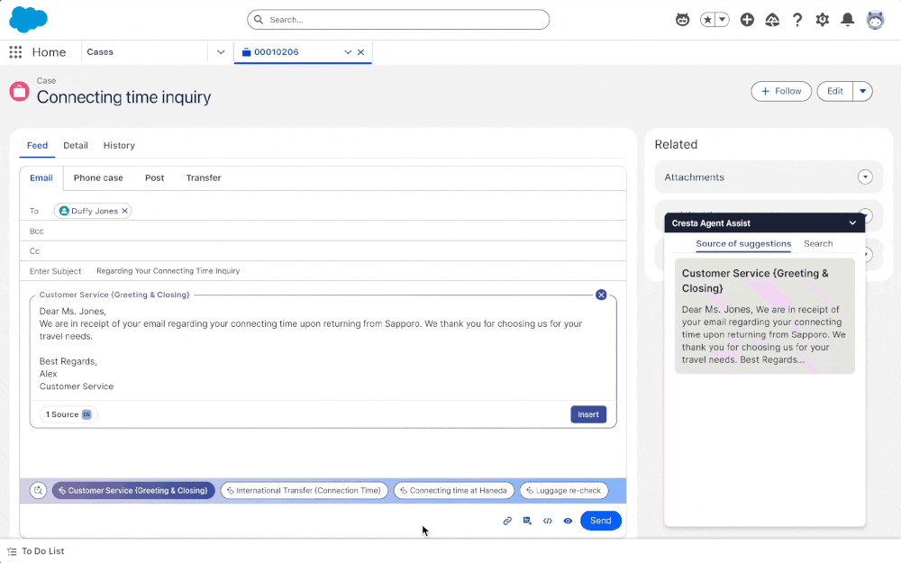
Task: Click the global Create plus icon
Action: tap(747, 20)
